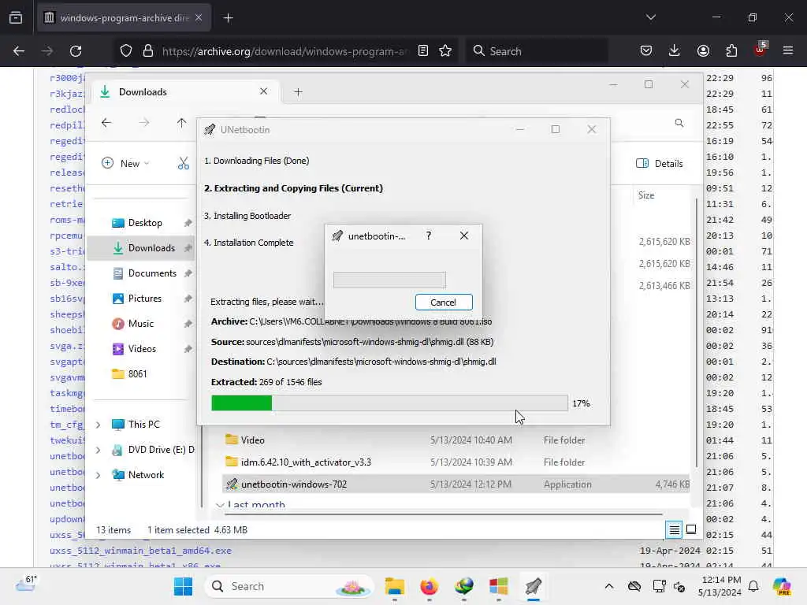Screen dimensions: 807x605
Task: Click the help question mark in unetbootin dialog
Action: pos(429,236)
